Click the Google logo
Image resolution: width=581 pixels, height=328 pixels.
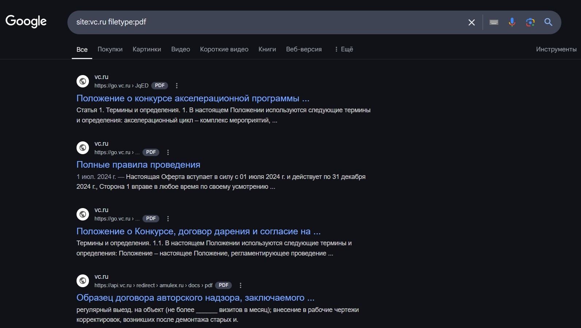point(26,22)
